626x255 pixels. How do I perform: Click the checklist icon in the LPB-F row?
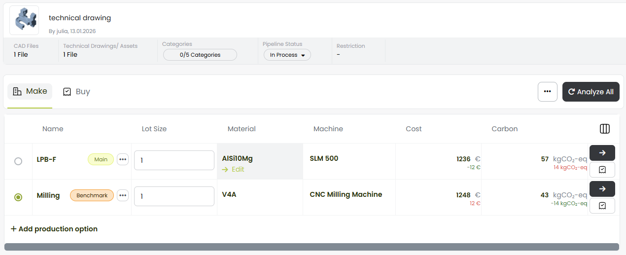(x=602, y=170)
